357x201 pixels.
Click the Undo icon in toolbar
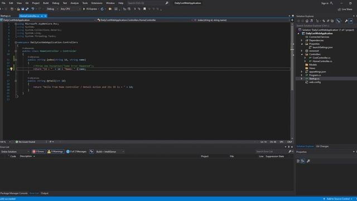(x=33, y=9)
